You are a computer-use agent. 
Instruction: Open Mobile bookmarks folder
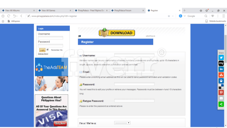[216, 21]
